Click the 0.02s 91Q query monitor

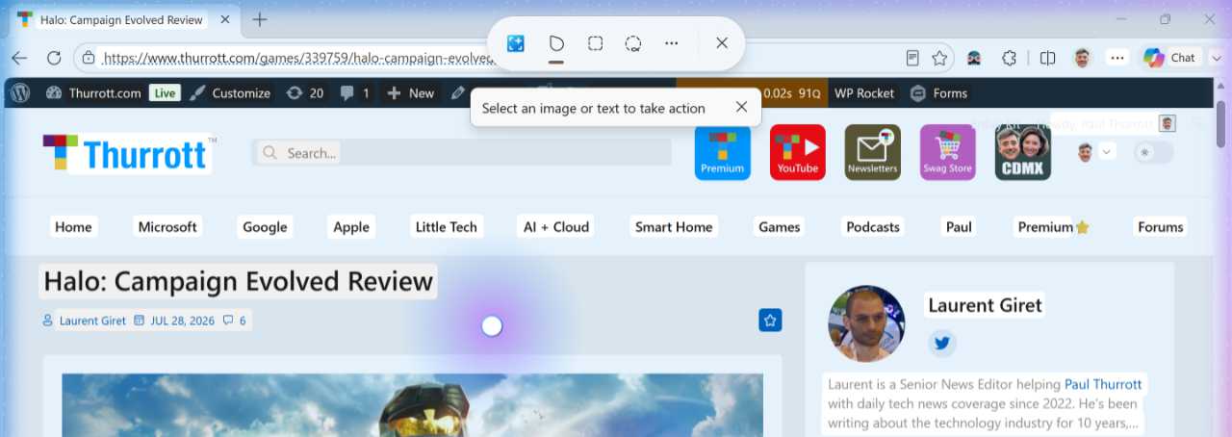pos(791,92)
